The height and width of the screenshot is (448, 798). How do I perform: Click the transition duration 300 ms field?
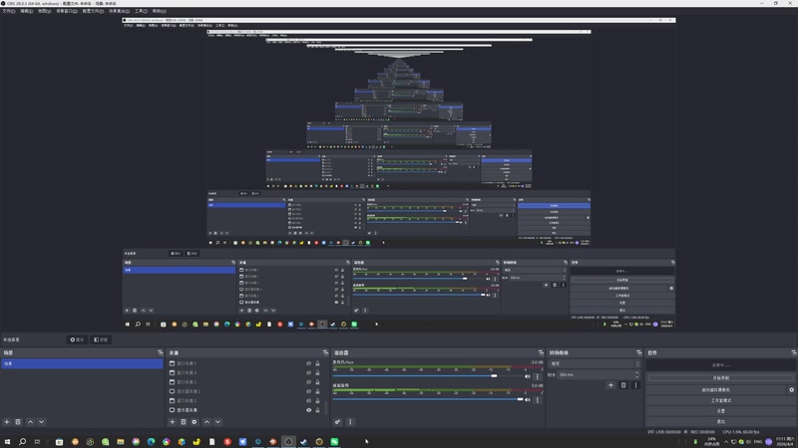597,374
